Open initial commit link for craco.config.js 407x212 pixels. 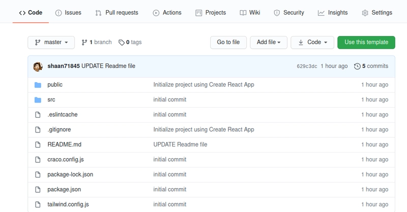[x=170, y=159]
